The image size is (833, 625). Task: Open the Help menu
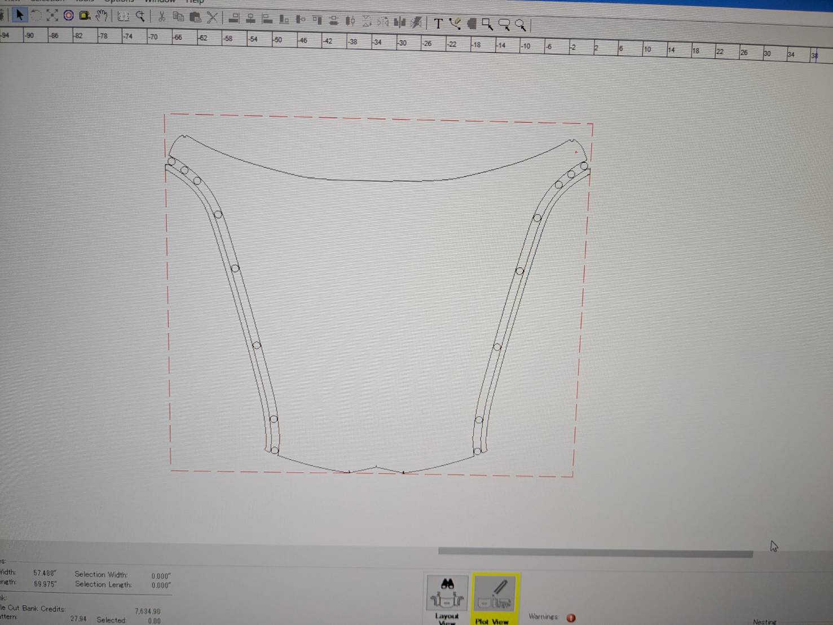click(x=195, y=2)
